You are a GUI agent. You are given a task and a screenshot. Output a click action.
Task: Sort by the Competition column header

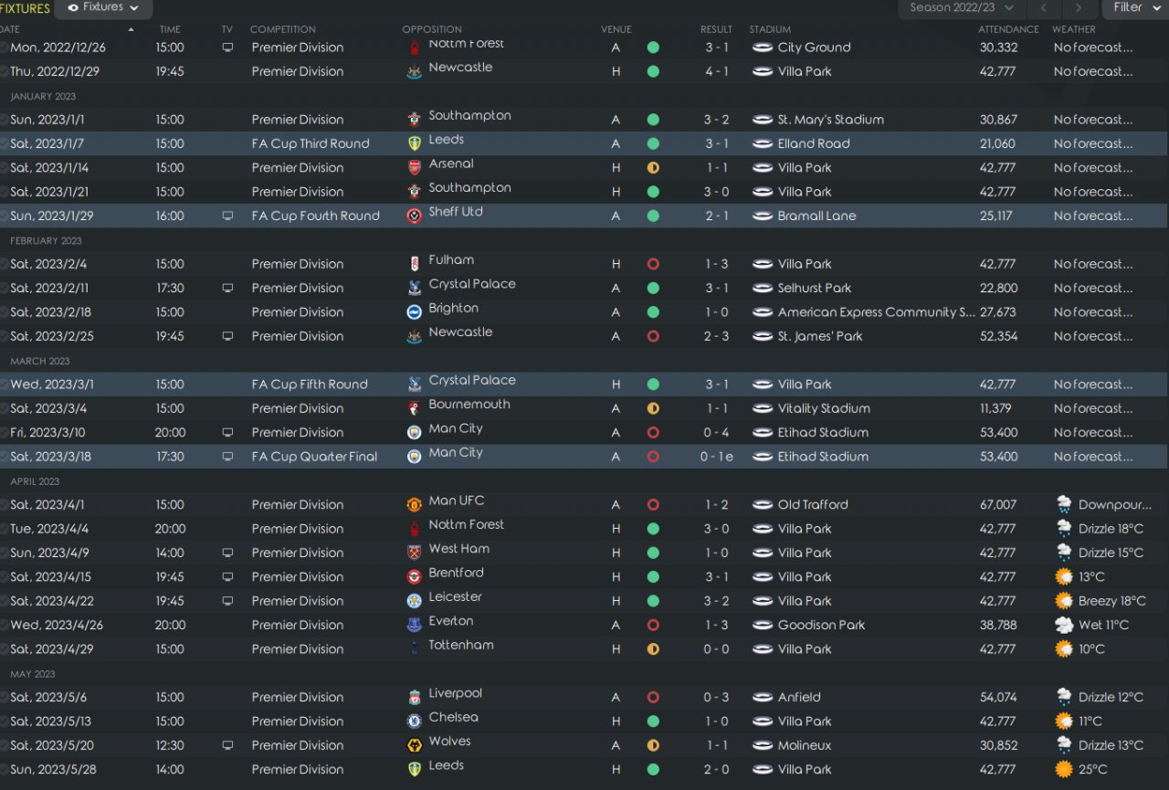point(282,29)
